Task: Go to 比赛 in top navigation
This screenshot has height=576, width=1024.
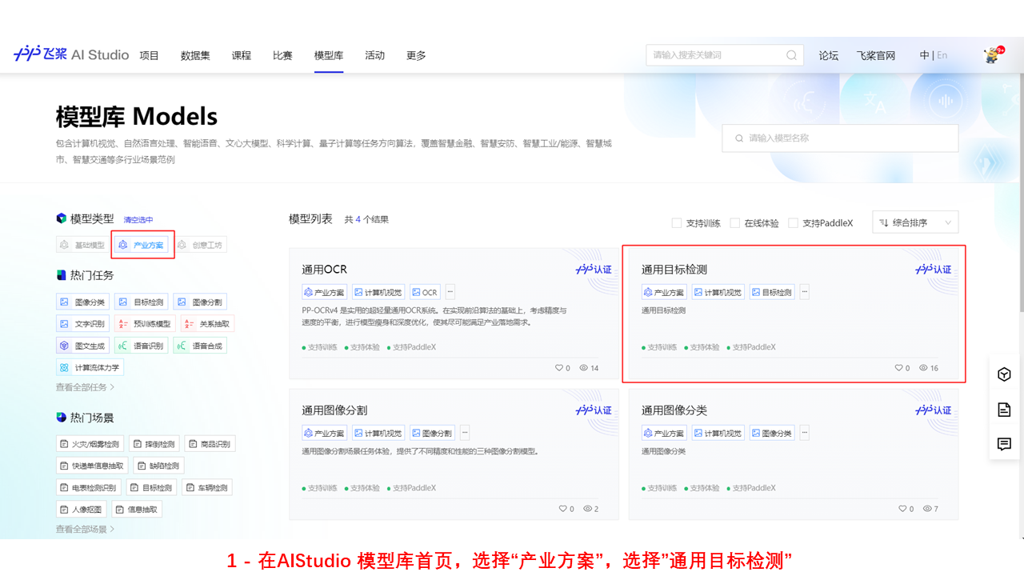Action: pyautogui.click(x=282, y=55)
